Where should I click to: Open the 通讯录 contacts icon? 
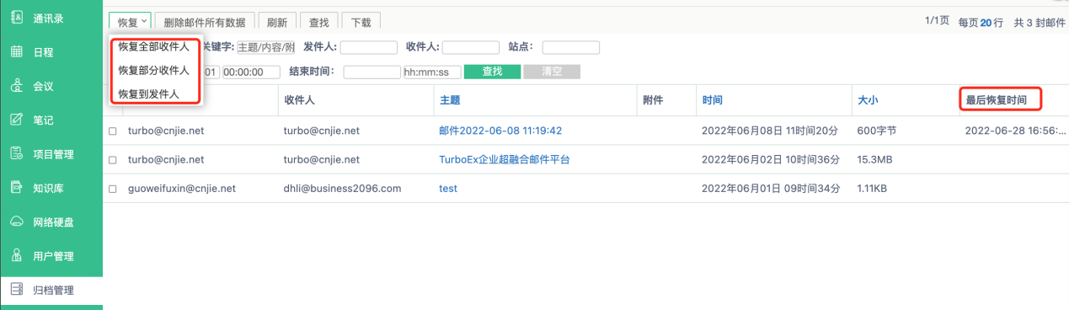(x=16, y=18)
